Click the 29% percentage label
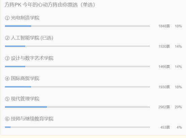 [x=178, y=107]
